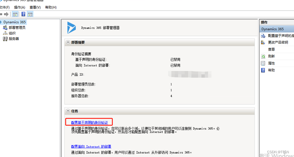Image resolution: width=294 pixels, height=157 pixels.
Task: Toggle the action pane toolbar icon
Action: click(30, 14)
